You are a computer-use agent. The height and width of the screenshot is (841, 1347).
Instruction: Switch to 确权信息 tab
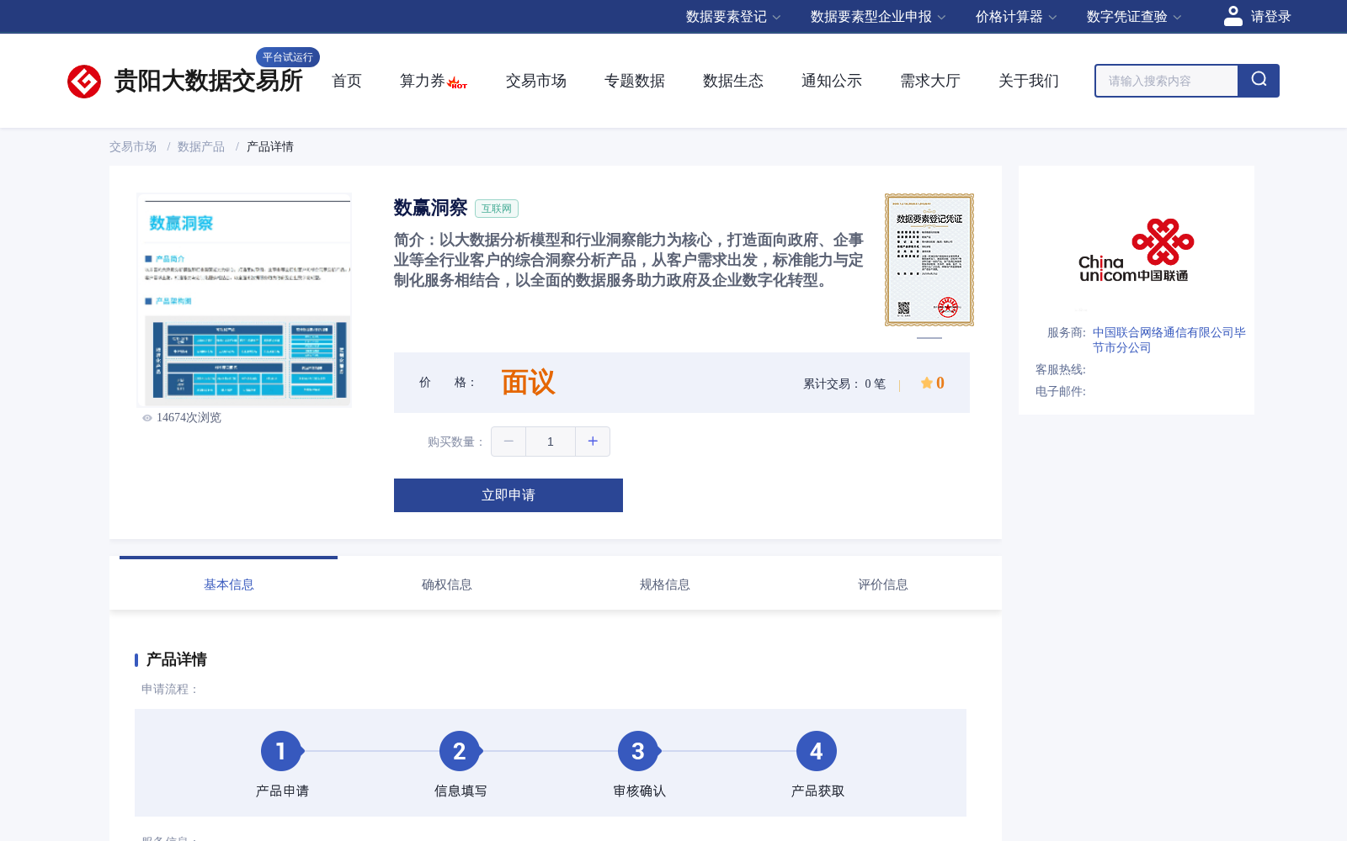pyautogui.click(x=447, y=584)
